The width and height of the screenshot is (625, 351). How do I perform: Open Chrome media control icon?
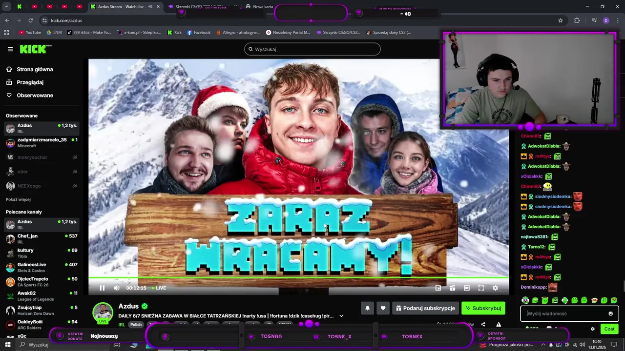pos(594,20)
